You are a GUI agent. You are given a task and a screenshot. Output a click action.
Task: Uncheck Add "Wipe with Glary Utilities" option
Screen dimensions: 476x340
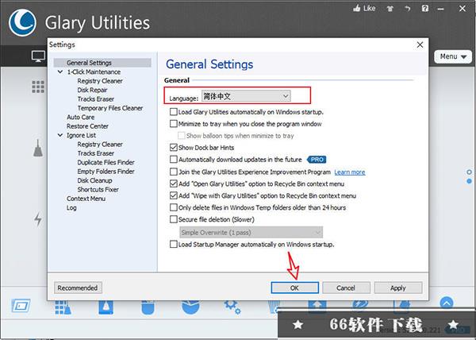click(x=173, y=195)
